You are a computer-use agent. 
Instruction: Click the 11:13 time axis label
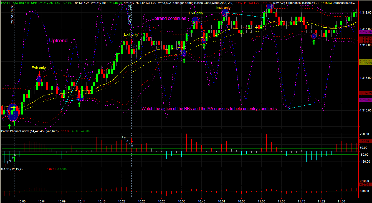tap(302, 201)
